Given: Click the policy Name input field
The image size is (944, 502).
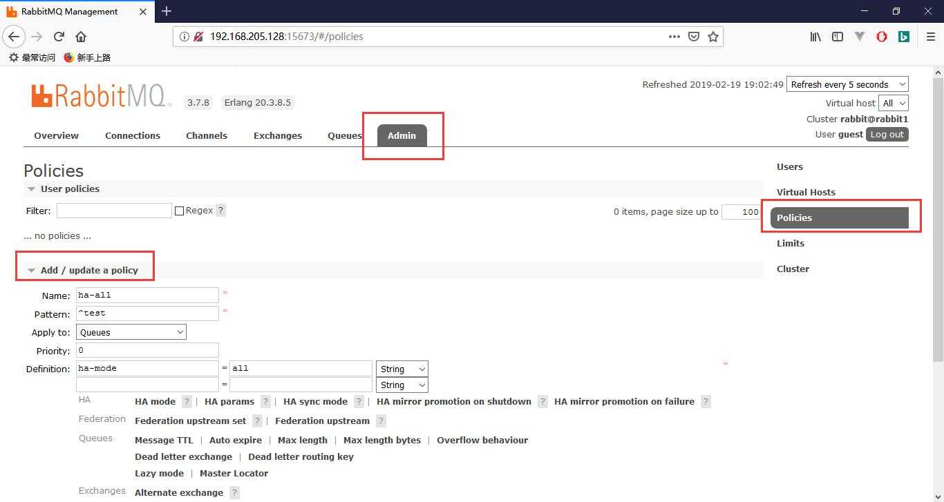Looking at the screenshot, I should (147, 295).
